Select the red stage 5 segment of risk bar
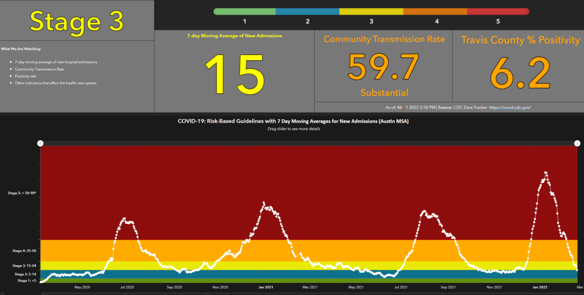The width and height of the screenshot is (584, 295). click(x=498, y=11)
